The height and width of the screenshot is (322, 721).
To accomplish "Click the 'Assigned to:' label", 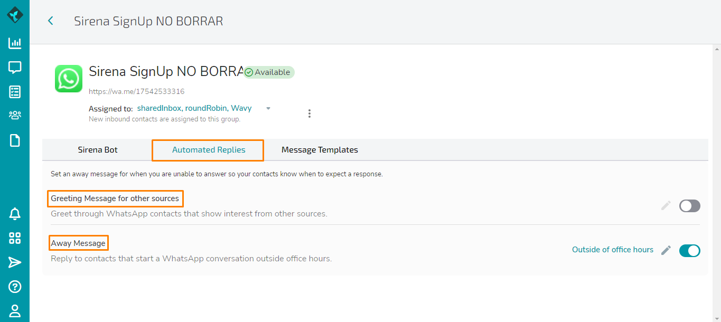I will coord(110,109).
